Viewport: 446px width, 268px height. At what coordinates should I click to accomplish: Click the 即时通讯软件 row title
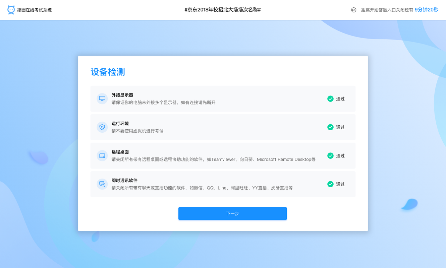(124, 180)
